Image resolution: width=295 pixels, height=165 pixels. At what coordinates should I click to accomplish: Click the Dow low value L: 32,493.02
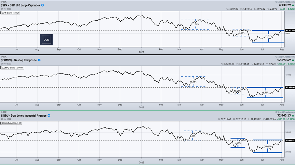pos(254,119)
